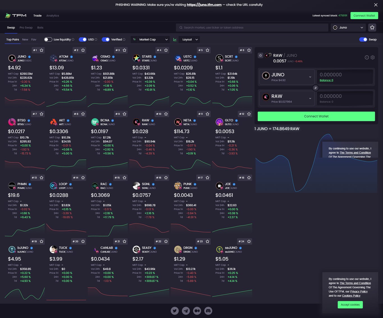
Task: Focus the market search field
Action: coord(252,27)
